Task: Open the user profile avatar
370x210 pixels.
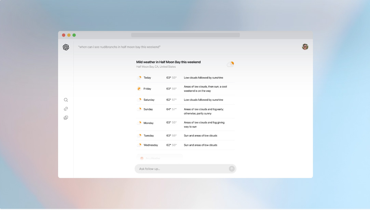Action: [305, 47]
